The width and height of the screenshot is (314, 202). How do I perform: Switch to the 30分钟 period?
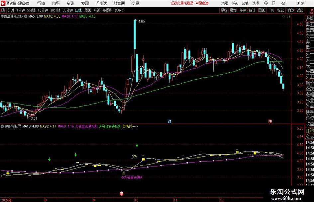coord(55,10)
